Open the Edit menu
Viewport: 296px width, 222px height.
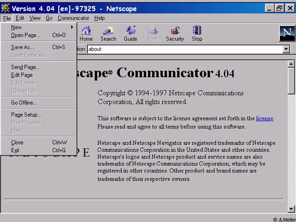coord(20,18)
